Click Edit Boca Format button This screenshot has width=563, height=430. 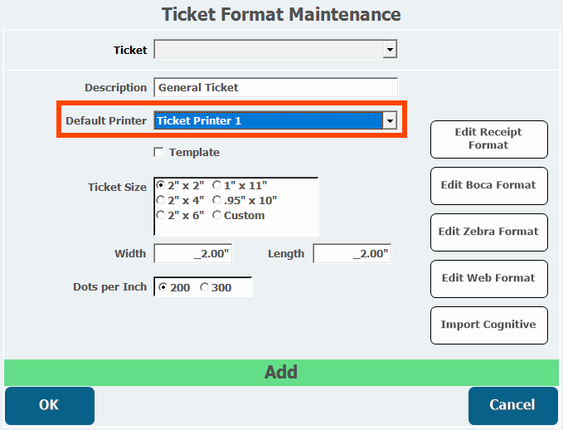(488, 185)
